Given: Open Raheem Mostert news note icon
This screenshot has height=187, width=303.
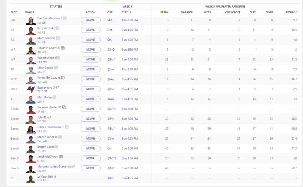Looking at the screenshot, I should [64, 107].
